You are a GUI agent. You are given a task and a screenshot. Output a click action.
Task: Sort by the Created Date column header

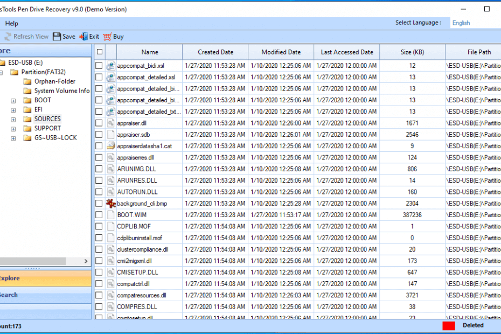(x=215, y=52)
